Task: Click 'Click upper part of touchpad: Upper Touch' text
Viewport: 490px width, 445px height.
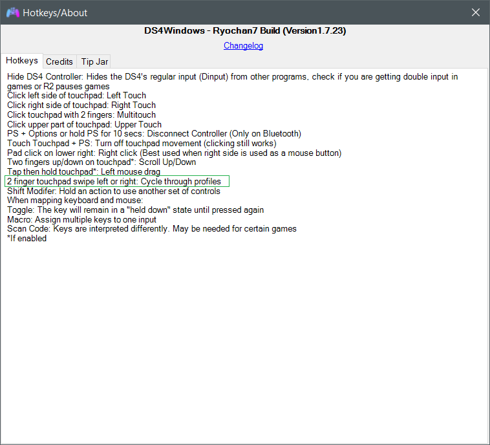Action: point(85,124)
